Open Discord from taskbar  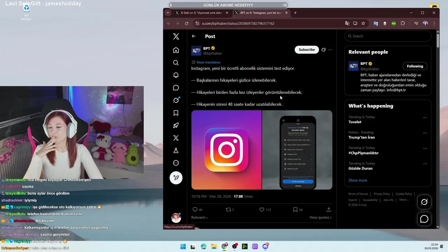coord(266,246)
